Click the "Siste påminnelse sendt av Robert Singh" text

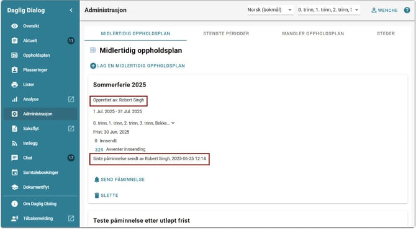tap(150, 159)
